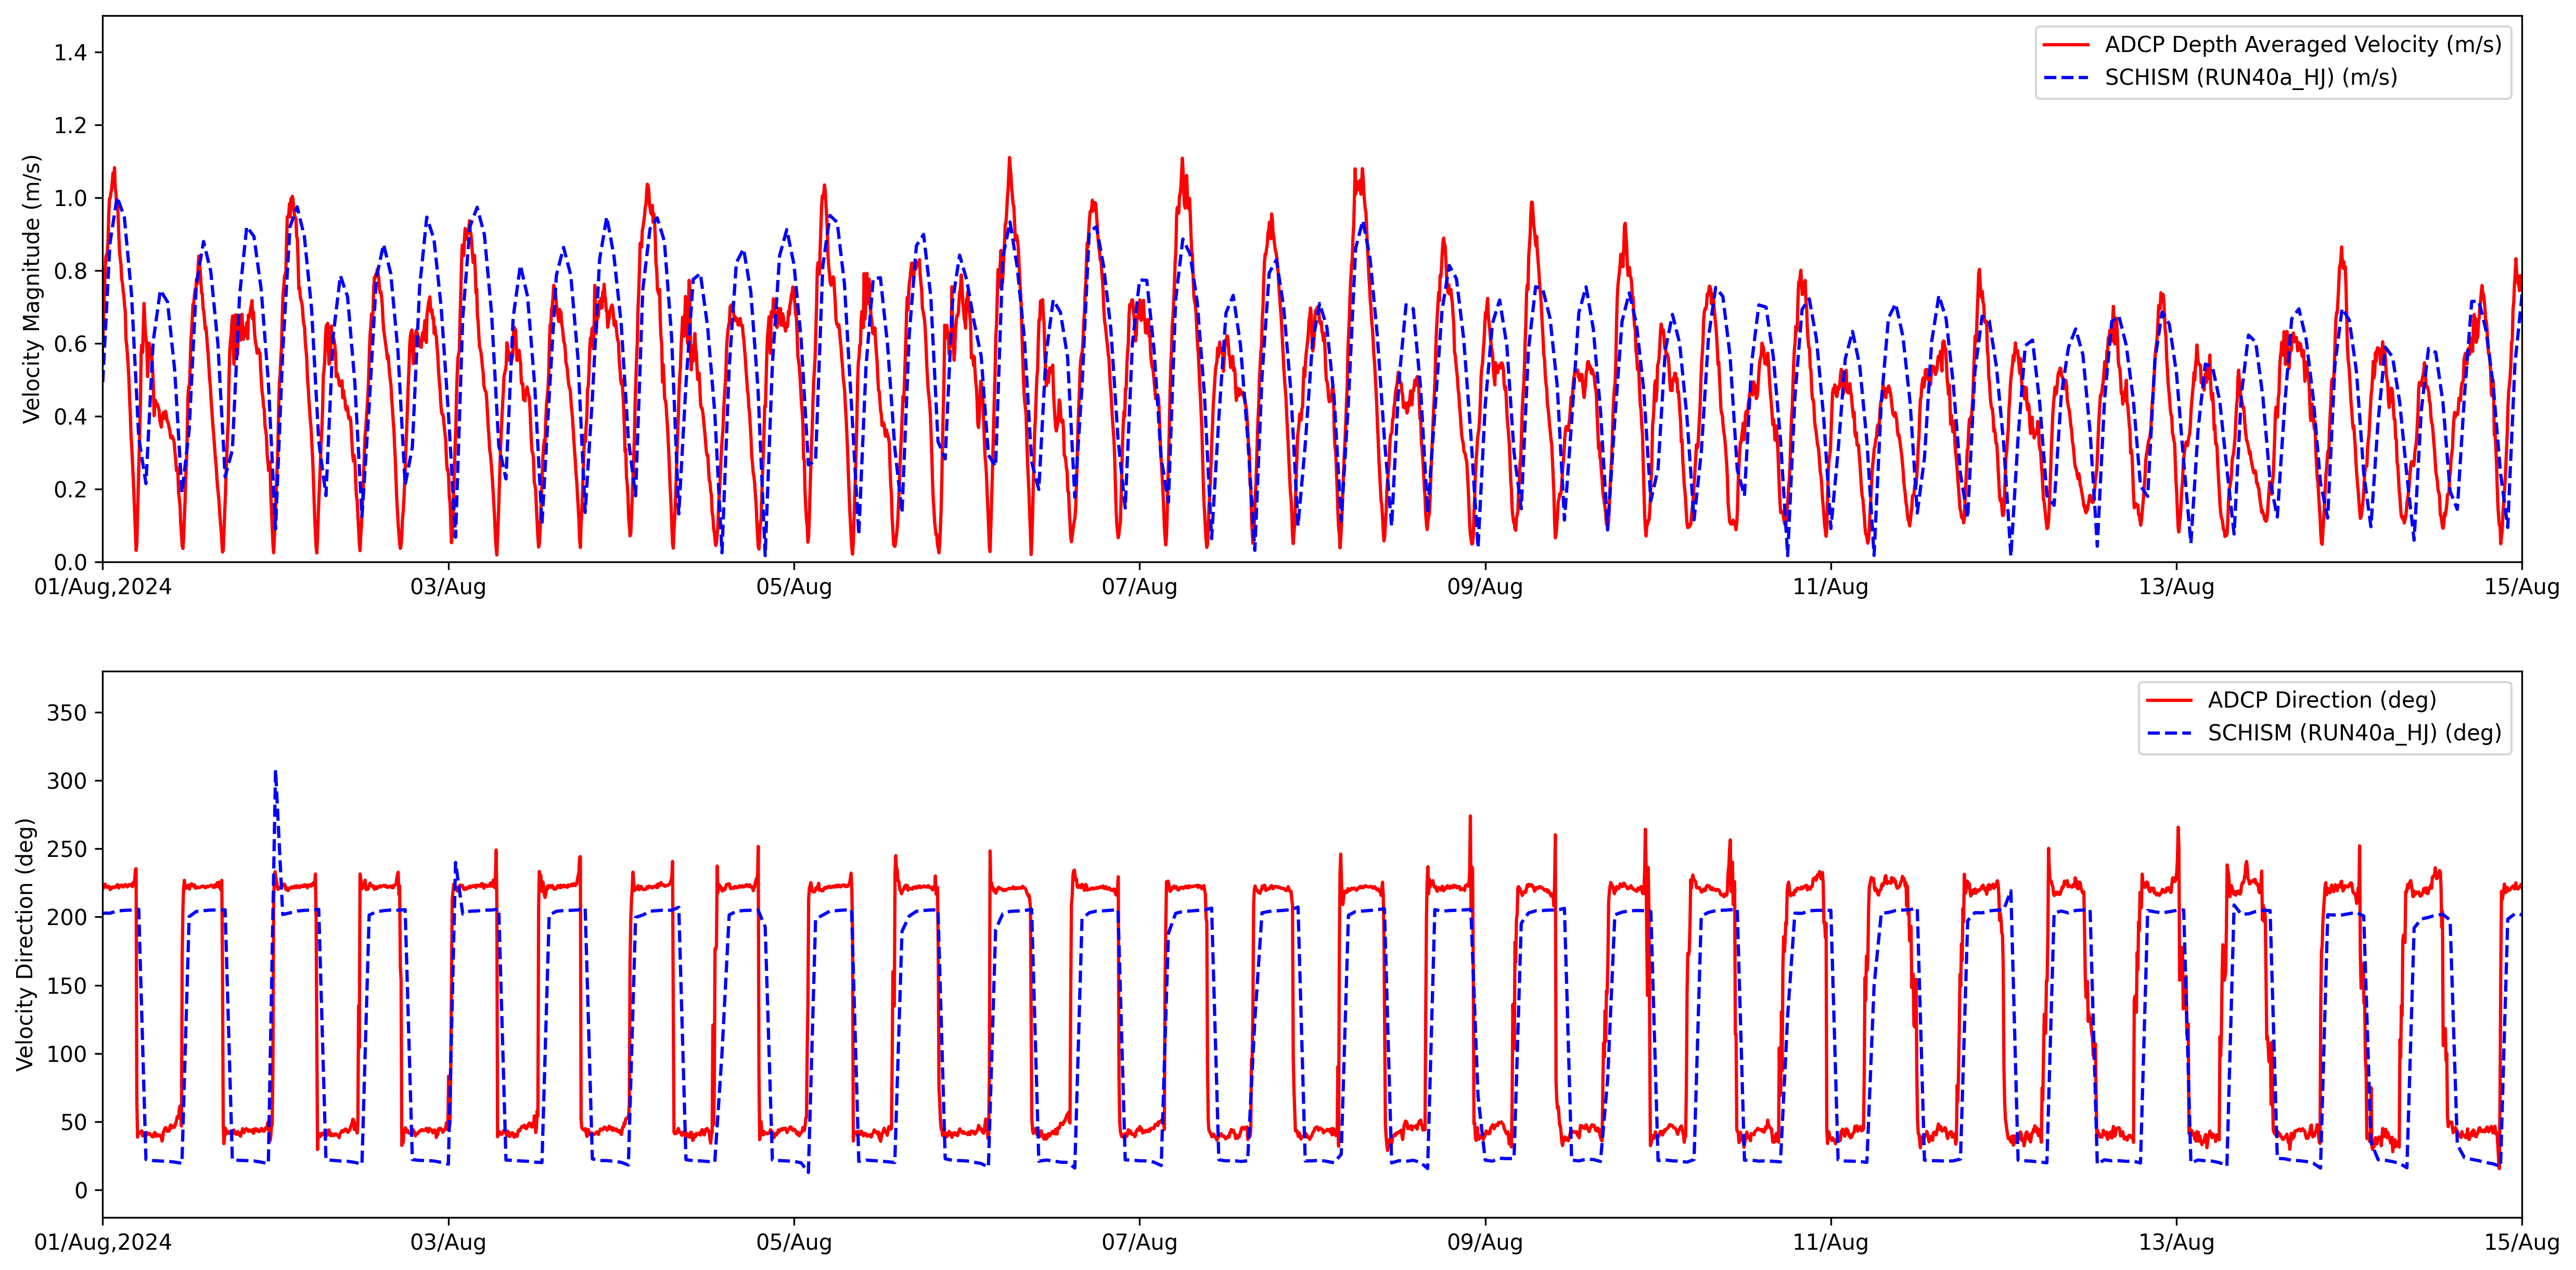Click the 150 tick label on direction axis

[x=67, y=986]
